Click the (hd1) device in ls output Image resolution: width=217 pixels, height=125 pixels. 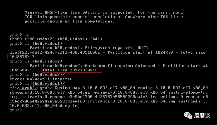click(x=96, y=39)
